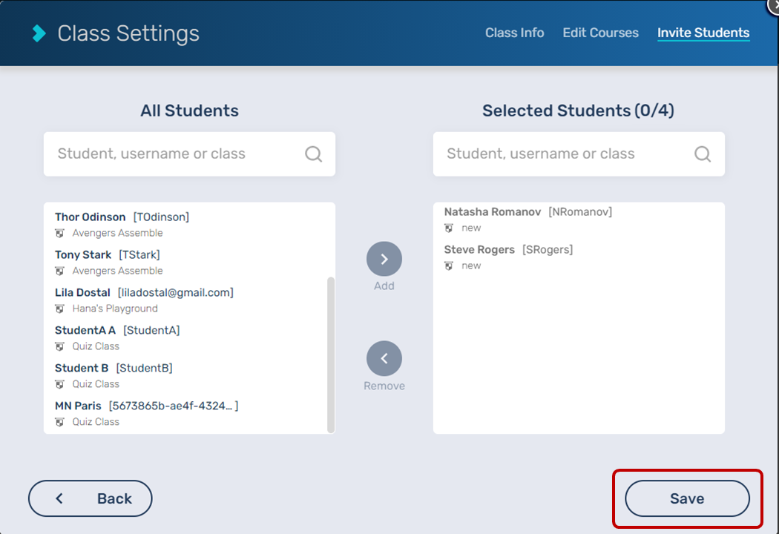779x534 pixels.
Task: Select MN Paris in the student list
Action: [78, 406]
